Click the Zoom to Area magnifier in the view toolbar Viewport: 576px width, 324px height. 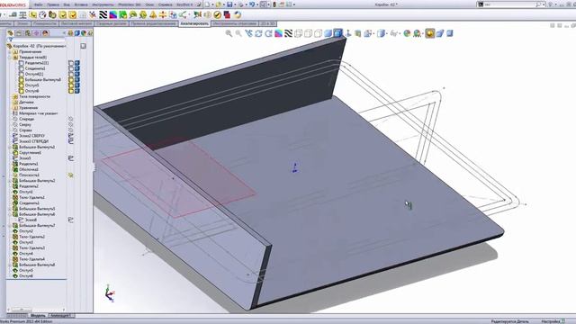pos(238,33)
